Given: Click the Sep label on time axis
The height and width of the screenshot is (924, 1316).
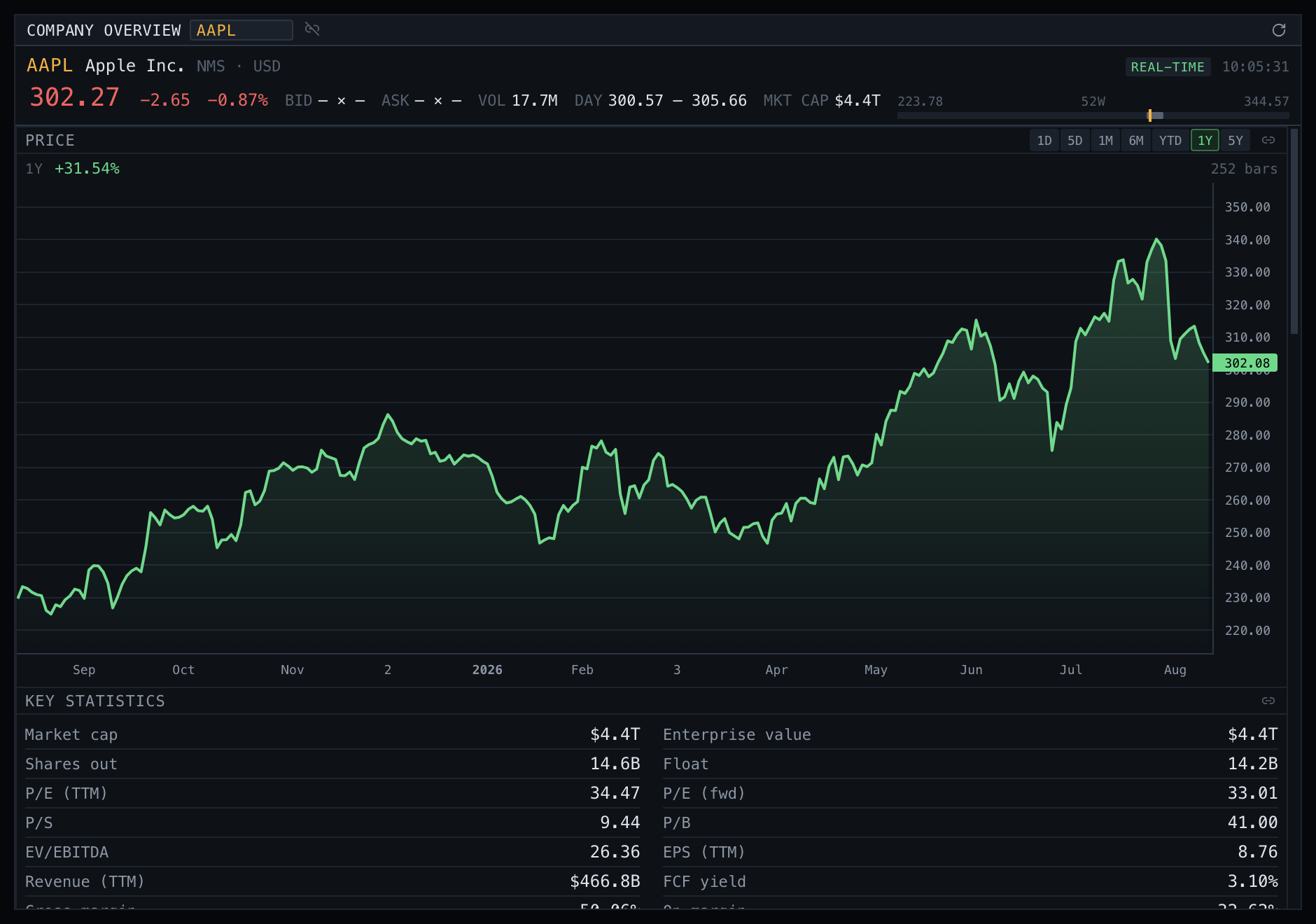Looking at the screenshot, I should [x=84, y=670].
